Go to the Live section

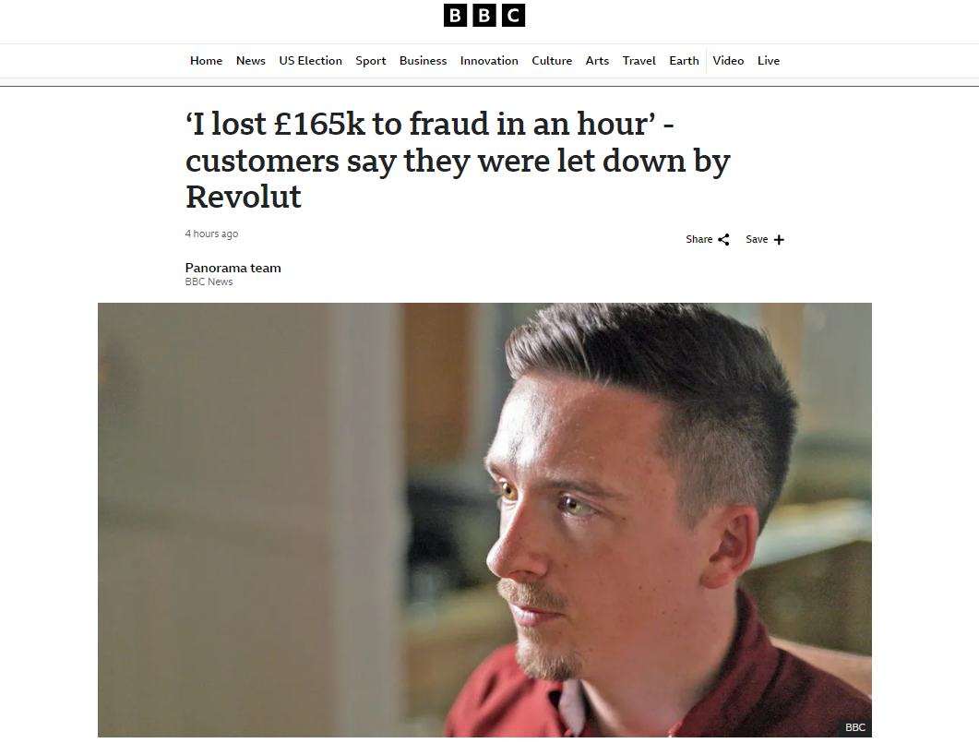768,61
